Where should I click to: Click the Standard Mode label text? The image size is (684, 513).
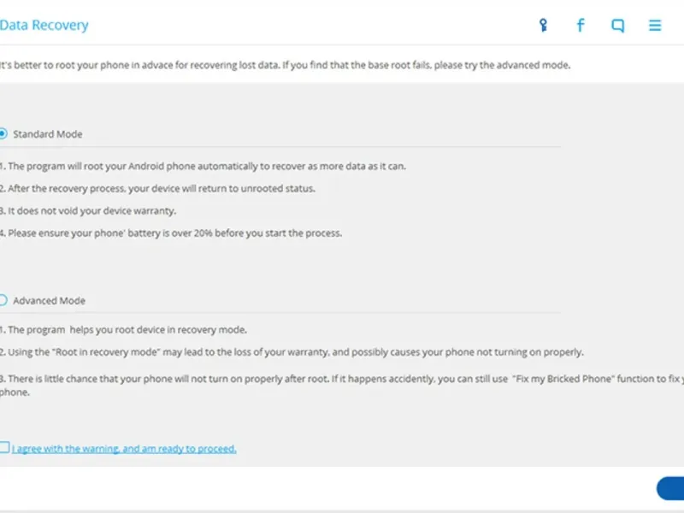pyautogui.click(x=48, y=134)
